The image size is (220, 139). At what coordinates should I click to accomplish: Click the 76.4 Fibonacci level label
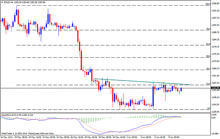[x=208, y=29]
